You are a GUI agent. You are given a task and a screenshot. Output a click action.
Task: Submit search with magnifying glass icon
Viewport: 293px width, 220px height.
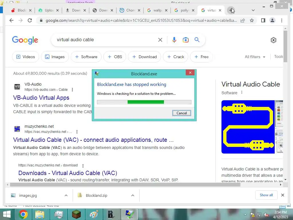tap(197, 40)
